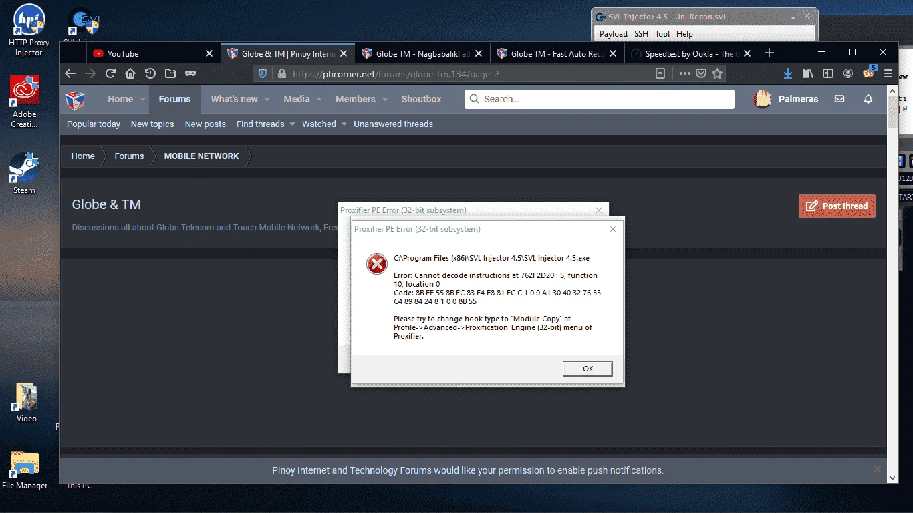
Task: Launch Steam from the desktop
Action: pos(24,174)
